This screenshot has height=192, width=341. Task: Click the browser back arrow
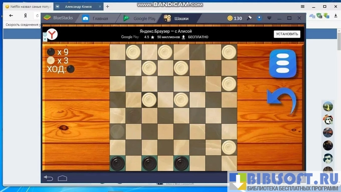point(11,16)
